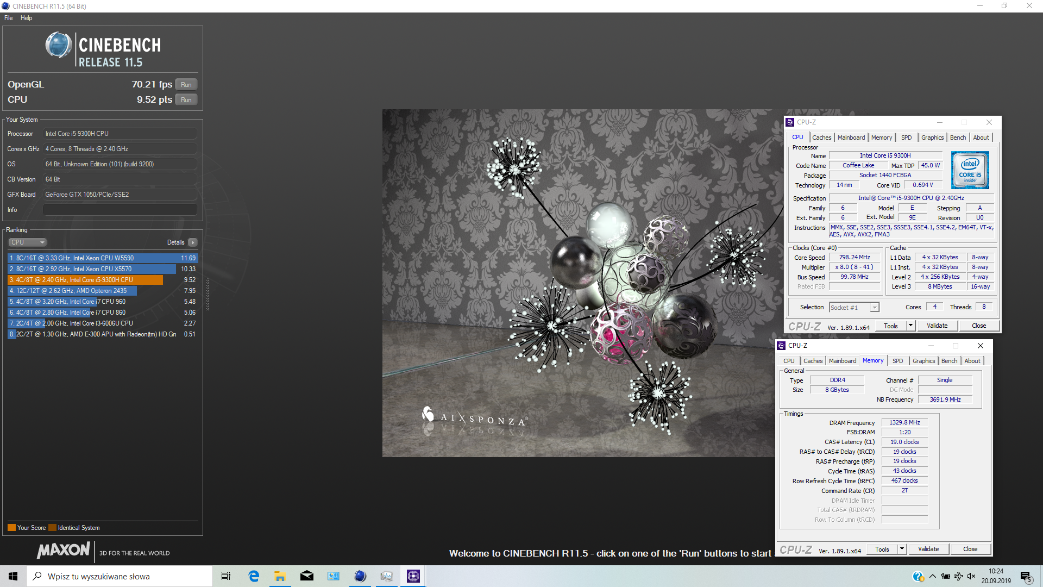The width and height of the screenshot is (1043, 587).
Task: Click the Info input field in Your System
Action: (x=120, y=210)
